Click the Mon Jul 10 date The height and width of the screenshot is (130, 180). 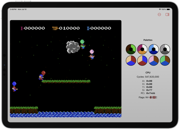click(x=22, y=9)
